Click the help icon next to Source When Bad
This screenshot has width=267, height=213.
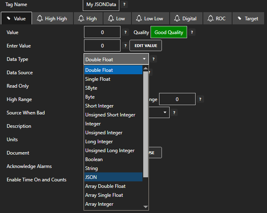(x=174, y=113)
